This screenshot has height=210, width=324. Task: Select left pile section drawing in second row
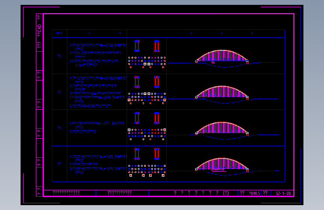(x=137, y=82)
